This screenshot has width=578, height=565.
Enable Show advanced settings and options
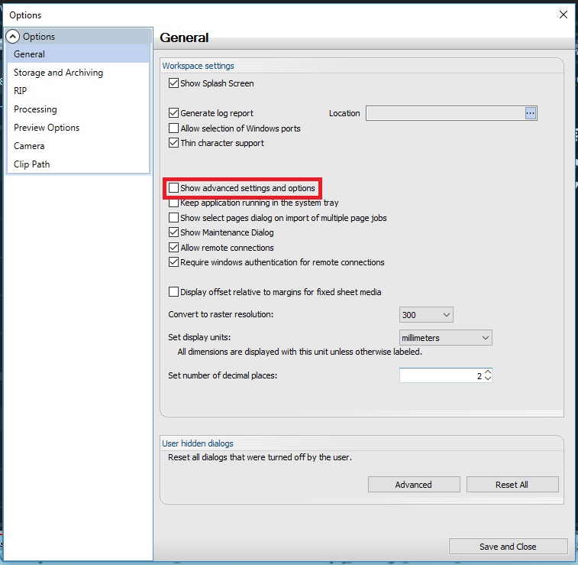[173, 188]
